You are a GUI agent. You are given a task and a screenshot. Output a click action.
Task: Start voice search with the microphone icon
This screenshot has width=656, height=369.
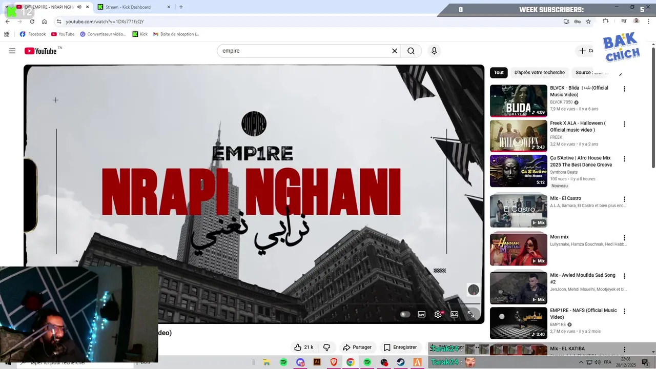(434, 51)
